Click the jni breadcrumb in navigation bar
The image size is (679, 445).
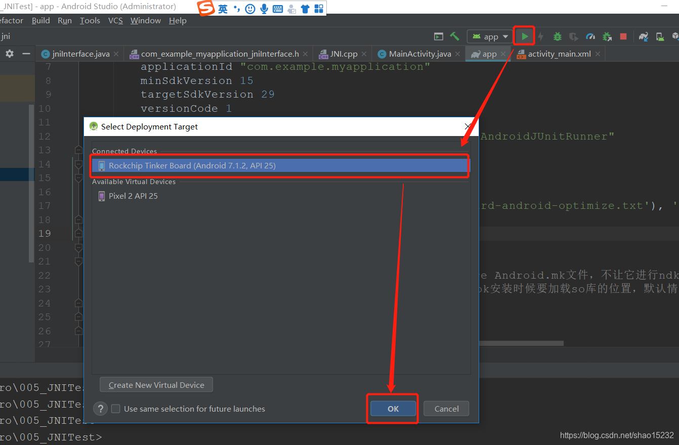[x=6, y=36]
